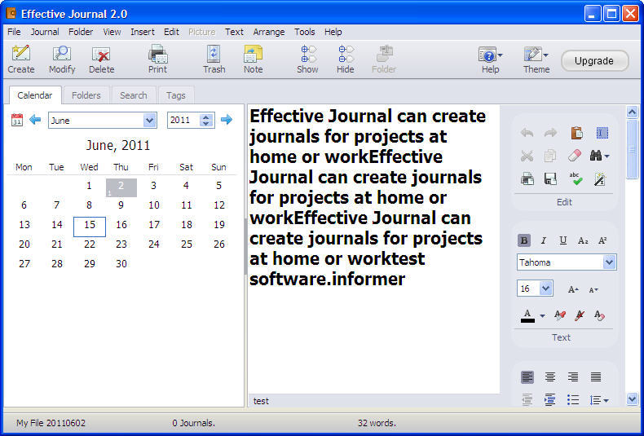The width and height of the screenshot is (644, 436).
Task: Align text center
Action: (x=550, y=377)
